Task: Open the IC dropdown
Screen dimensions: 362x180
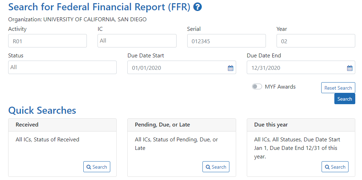Action: click(137, 41)
